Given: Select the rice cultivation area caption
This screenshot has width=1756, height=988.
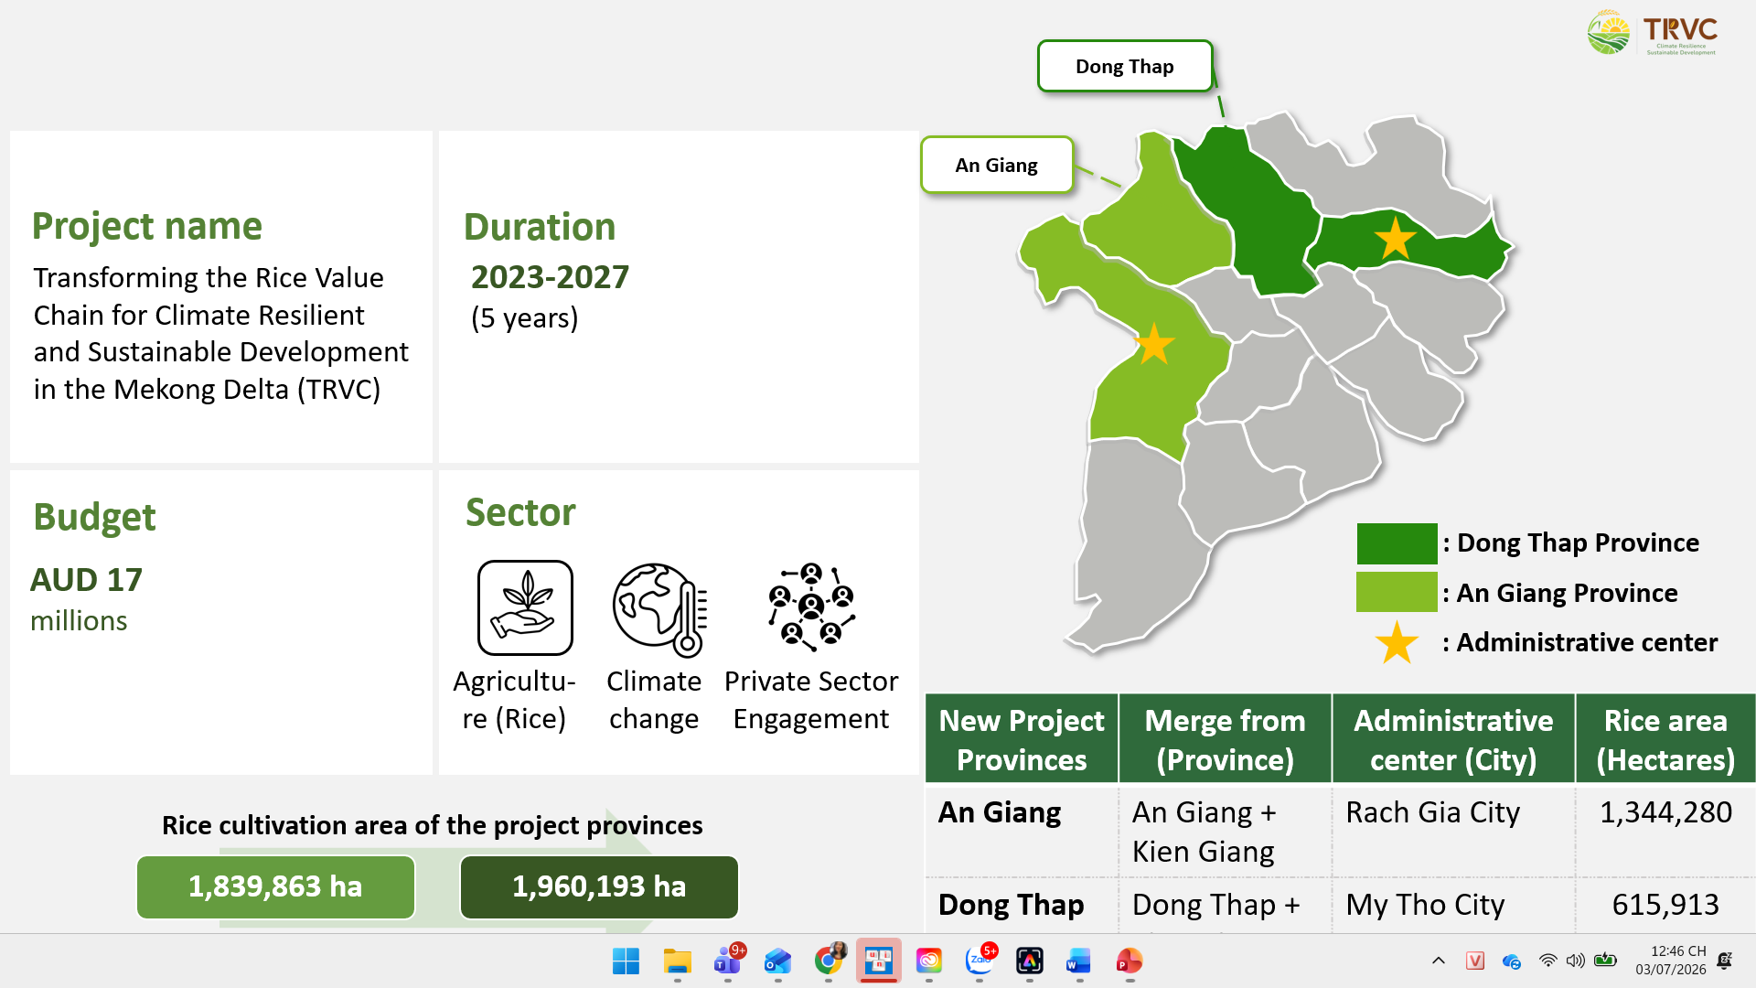Looking at the screenshot, I should tap(433, 825).
